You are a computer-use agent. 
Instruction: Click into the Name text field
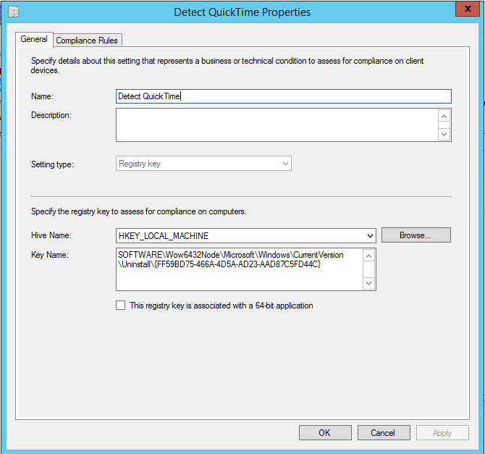[283, 96]
